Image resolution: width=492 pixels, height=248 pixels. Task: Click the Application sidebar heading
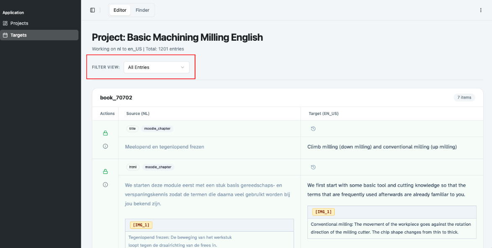tap(13, 13)
